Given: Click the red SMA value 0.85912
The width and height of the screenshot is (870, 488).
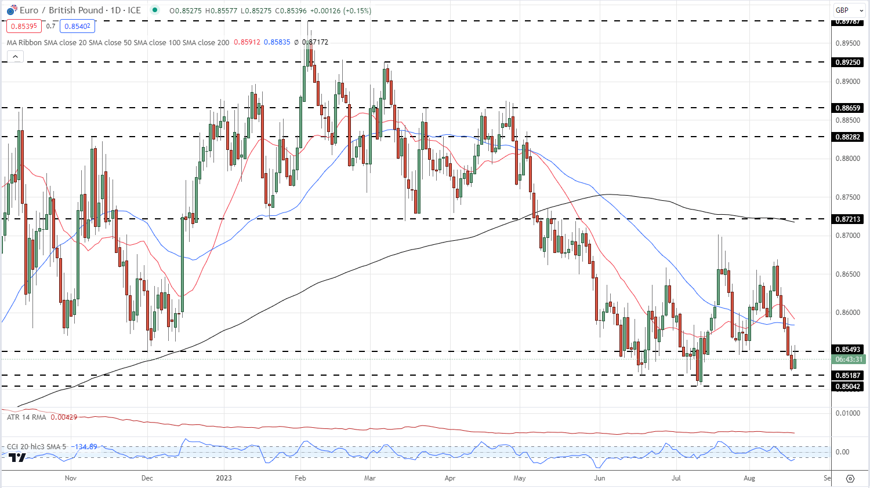Looking at the screenshot, I should click(247, 42).
